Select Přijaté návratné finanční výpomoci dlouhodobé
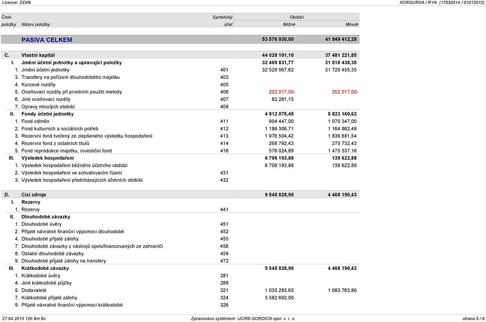The image size is (486, 322). pyautogui.click(x=72, y=232)
